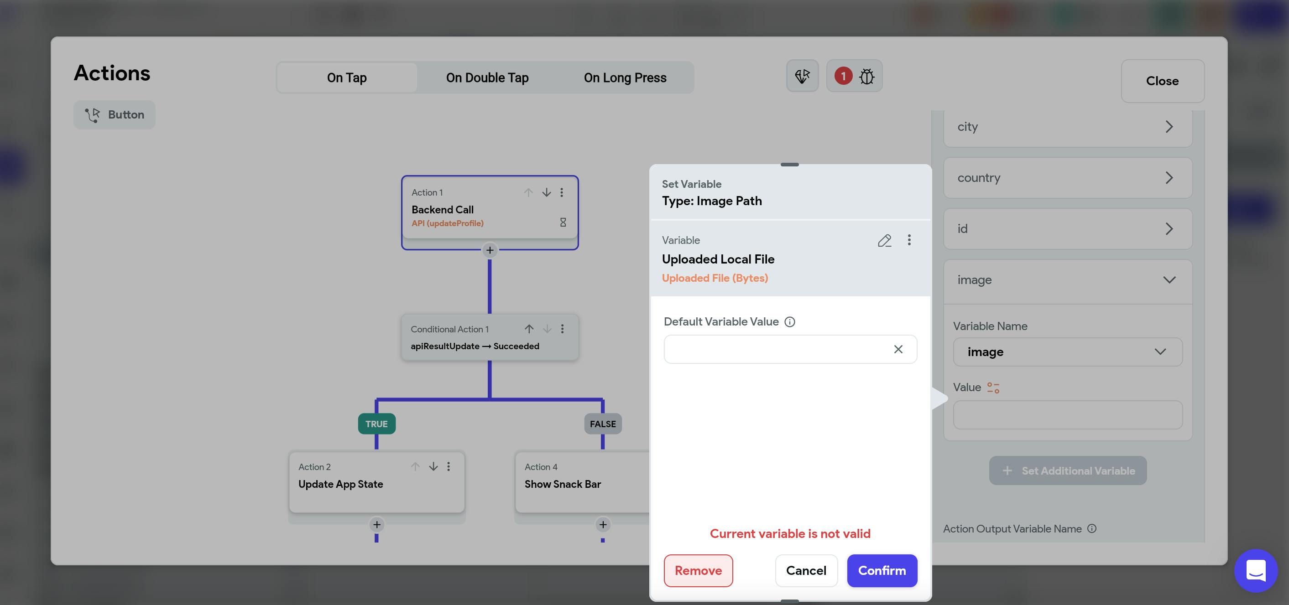Image resolution: width=1289 pixels, height=605 pixels.
Task: Clear the default variable value field
Action: click(898, 349)
